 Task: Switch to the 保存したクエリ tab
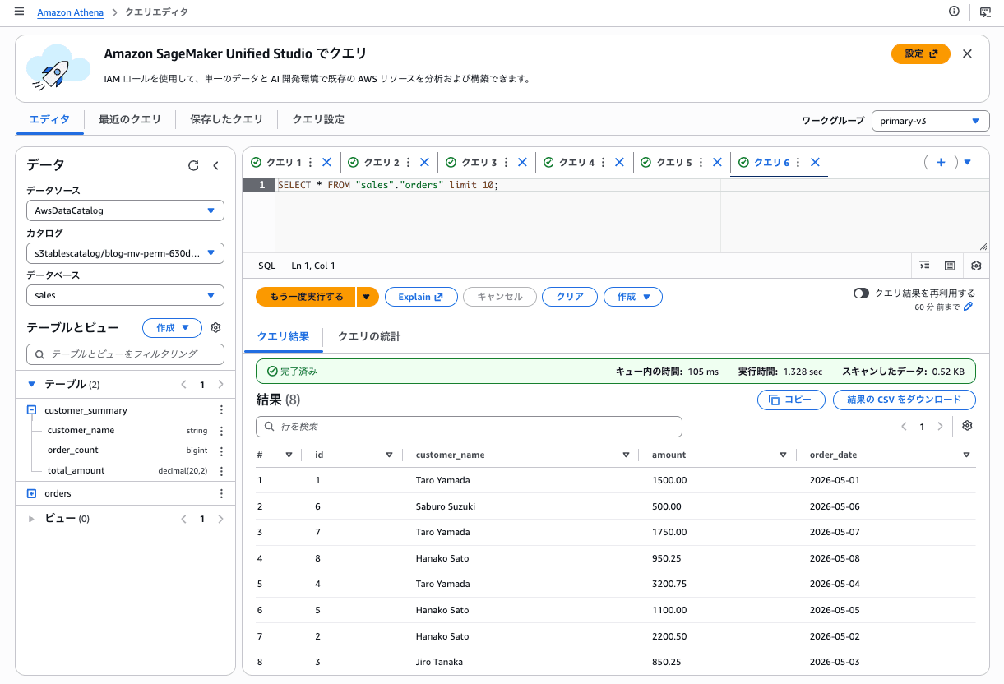(x=226, y=119)
